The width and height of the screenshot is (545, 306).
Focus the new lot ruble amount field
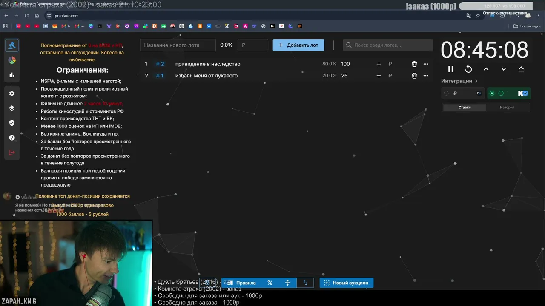253,45
